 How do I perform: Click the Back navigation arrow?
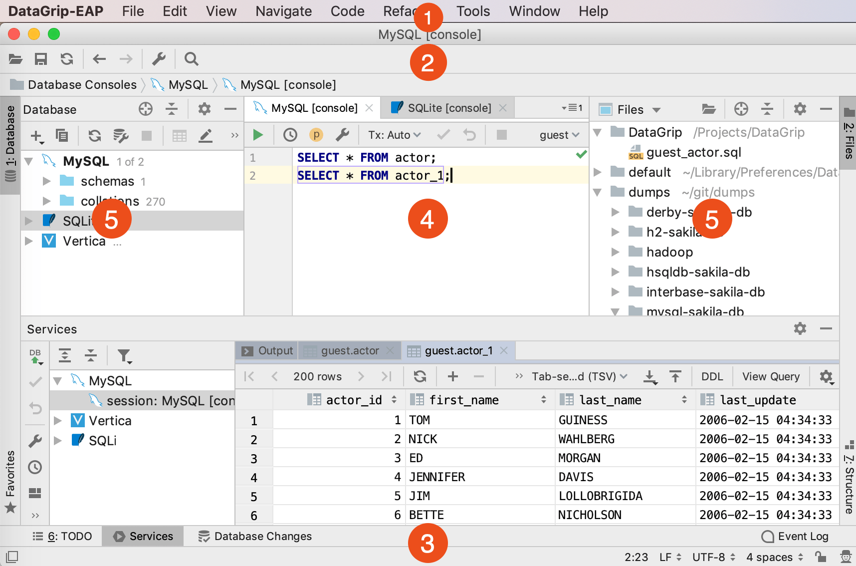(x=99, y=59)
